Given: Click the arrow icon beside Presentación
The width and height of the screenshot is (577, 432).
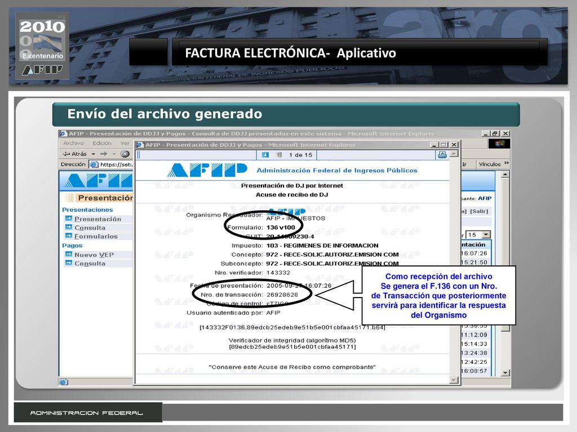Looking at the screenshot, I should tap(68, 218).
